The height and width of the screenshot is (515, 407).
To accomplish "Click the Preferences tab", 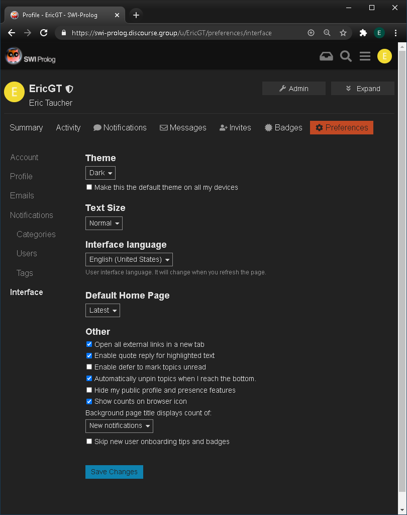I will click(x=342, y=128).
